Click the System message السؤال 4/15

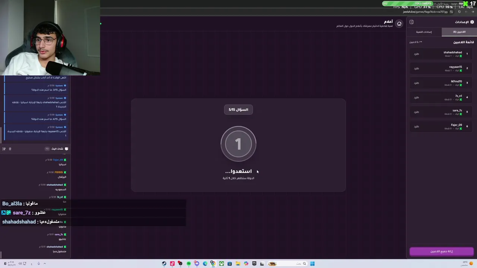(49, 119)
